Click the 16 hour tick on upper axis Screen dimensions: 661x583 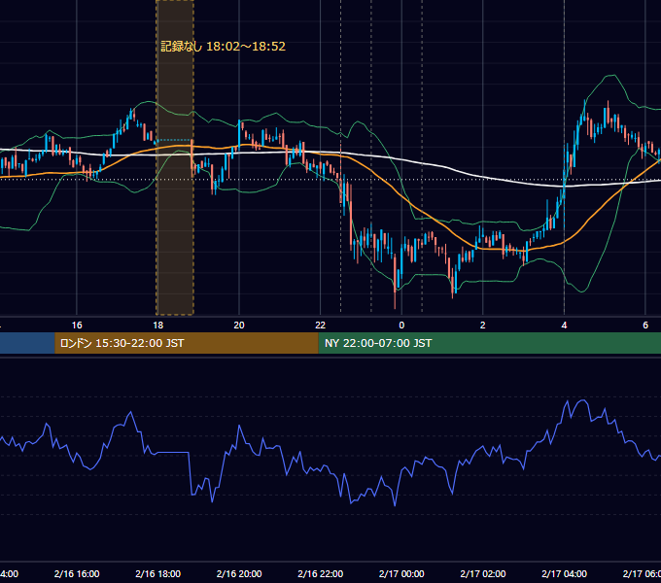coord(77,326)
